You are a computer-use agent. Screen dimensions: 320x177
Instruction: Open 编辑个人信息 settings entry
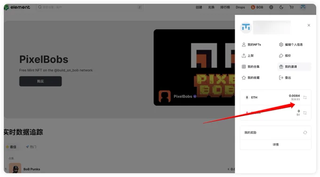tap(291, 45)
